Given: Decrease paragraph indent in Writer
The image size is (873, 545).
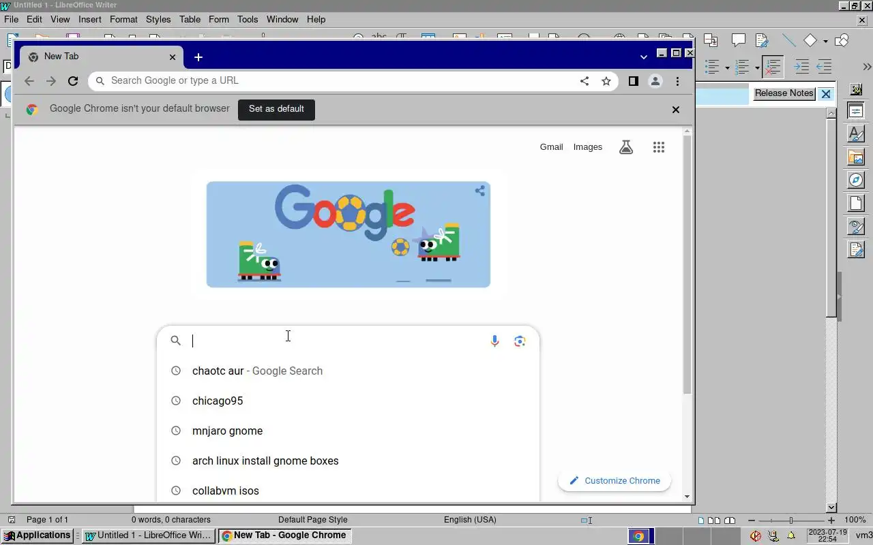Looking at the screenshot, I should 824,67.
